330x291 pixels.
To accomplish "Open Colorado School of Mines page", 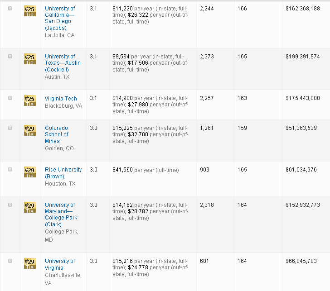I will coord(57,134).
